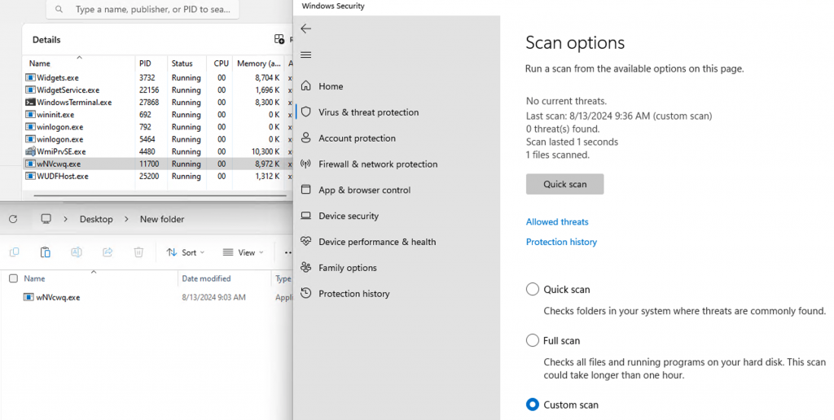834x420 pixels.
Task: Select winlogon.exe process with PID 5464
Action: point(157,138)
